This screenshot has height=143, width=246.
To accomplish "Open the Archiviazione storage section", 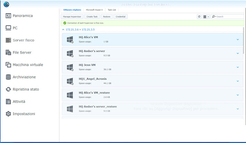I will tap(24, 77).
